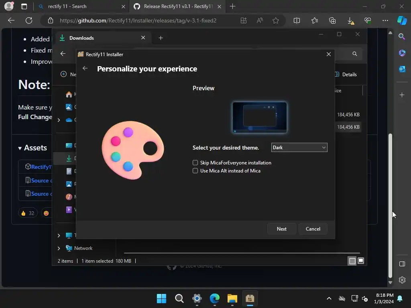Click Next in the installer
The height and width of the screenshot is (308, 411).
pos(281,229)
